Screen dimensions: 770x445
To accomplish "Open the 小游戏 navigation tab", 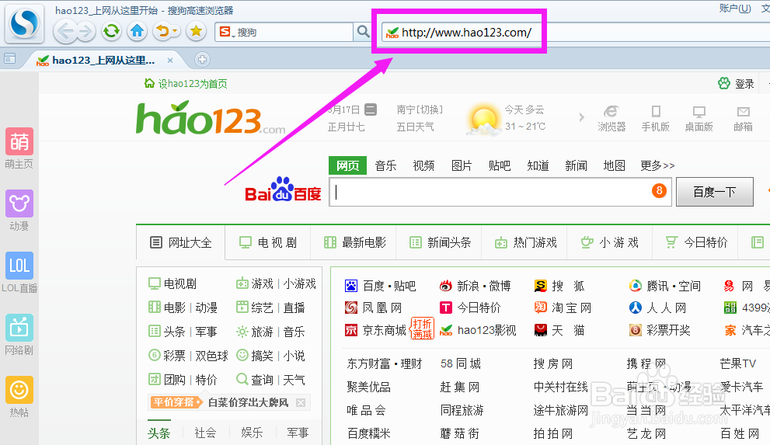I will coord(609,242).
